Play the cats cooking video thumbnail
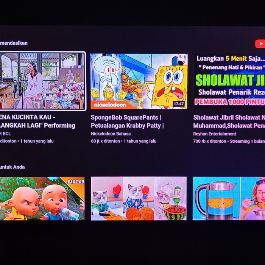 pyautogui.click(x=139, y=198)
